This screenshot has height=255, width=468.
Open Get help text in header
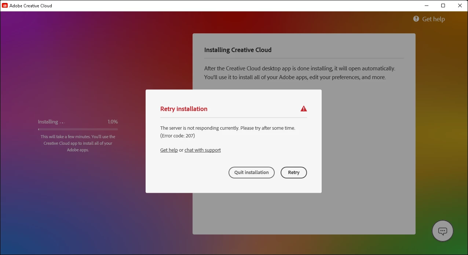point(434,19)
